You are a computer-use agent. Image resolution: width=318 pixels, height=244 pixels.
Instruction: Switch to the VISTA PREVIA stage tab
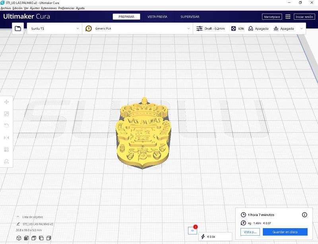click(157, 17)
